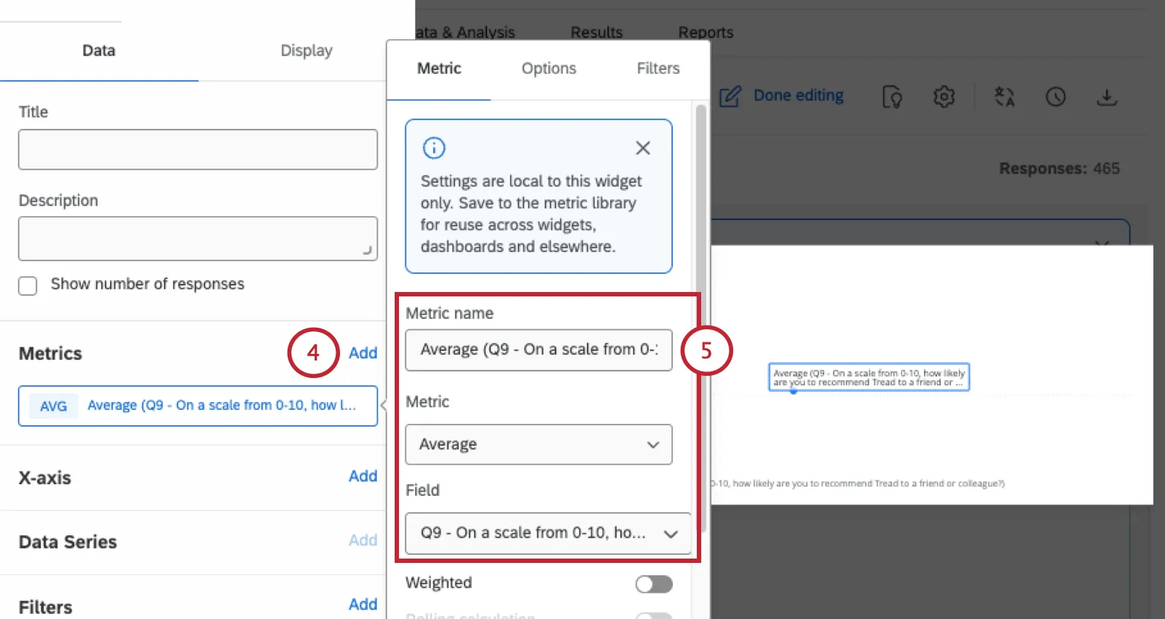
Task: Open the history clock icon
Action: tap(1056, 96)
